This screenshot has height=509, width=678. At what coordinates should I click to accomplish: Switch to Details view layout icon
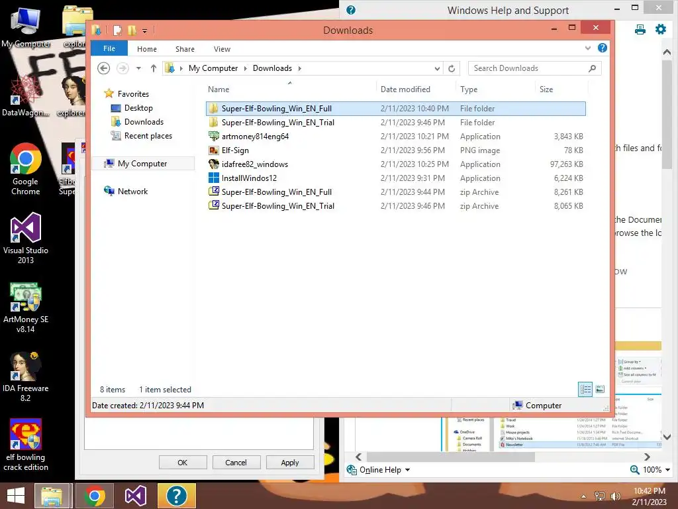(585, 389)
